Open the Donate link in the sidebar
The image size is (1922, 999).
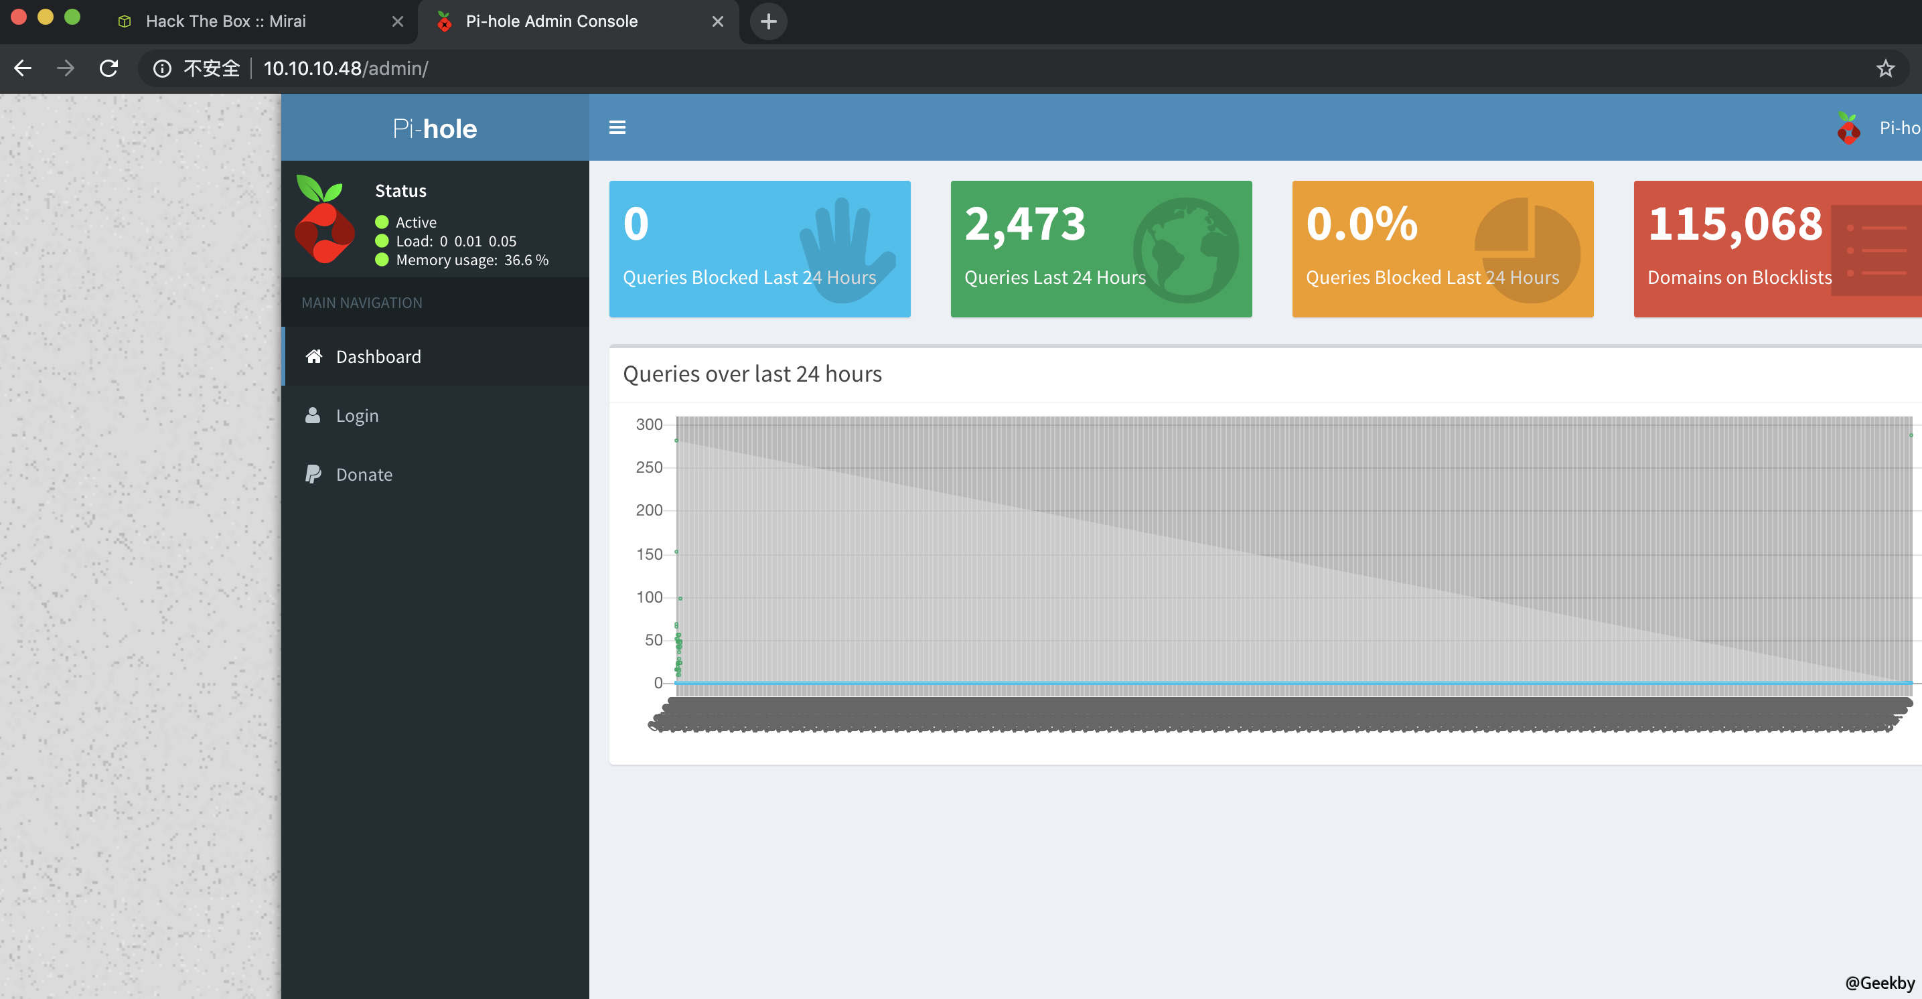coord(364,475)
